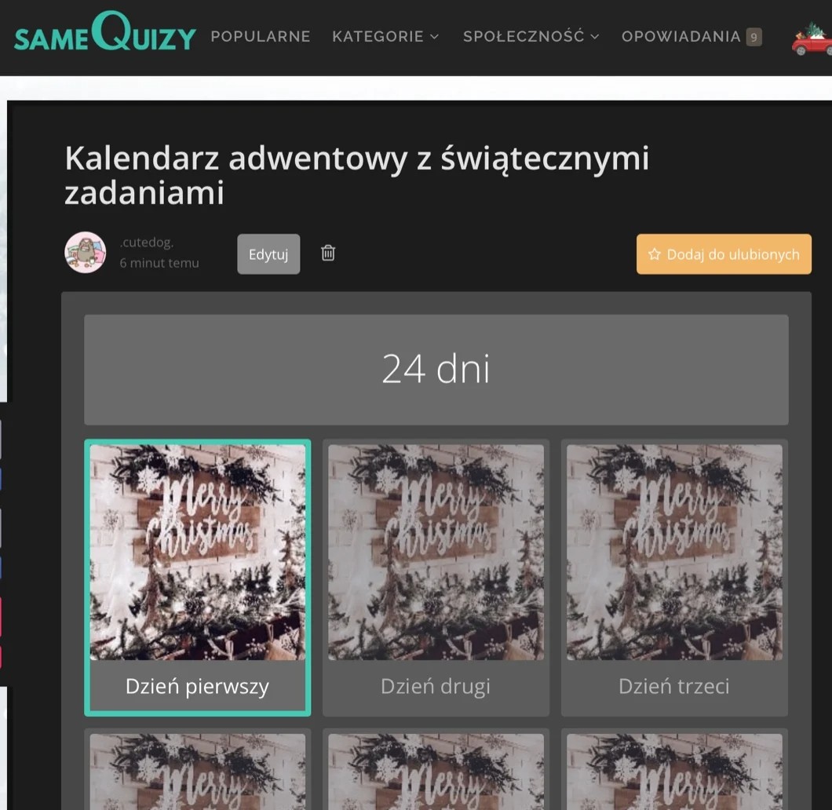Click the red Christmas car icon

coord(812,38)
